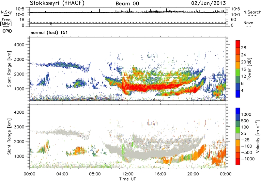Click the 'Time UT' axis label

(128, 179)
